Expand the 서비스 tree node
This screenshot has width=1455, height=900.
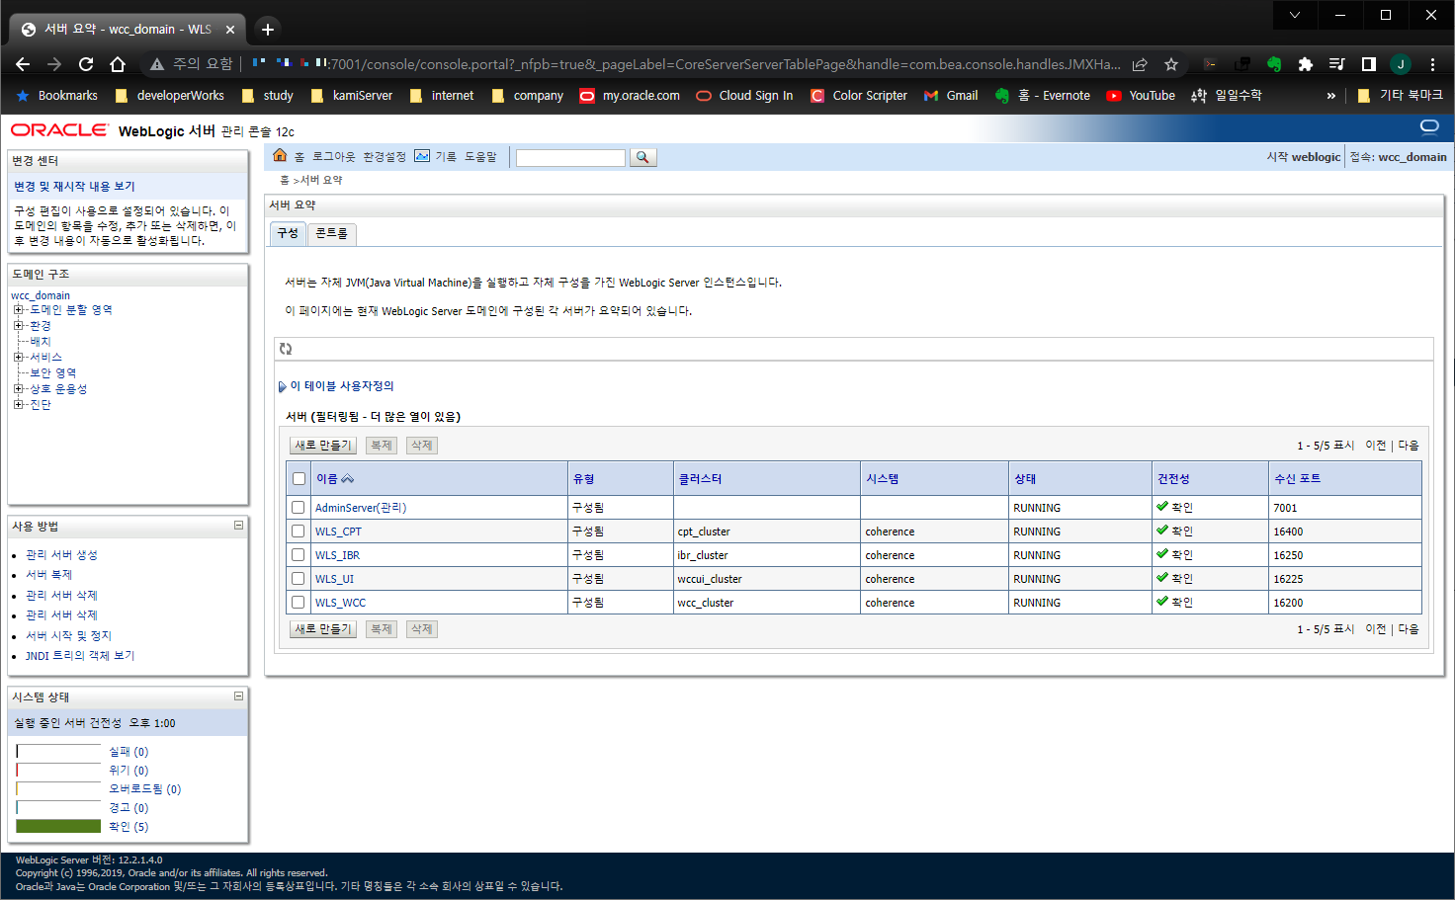(18, 358)
